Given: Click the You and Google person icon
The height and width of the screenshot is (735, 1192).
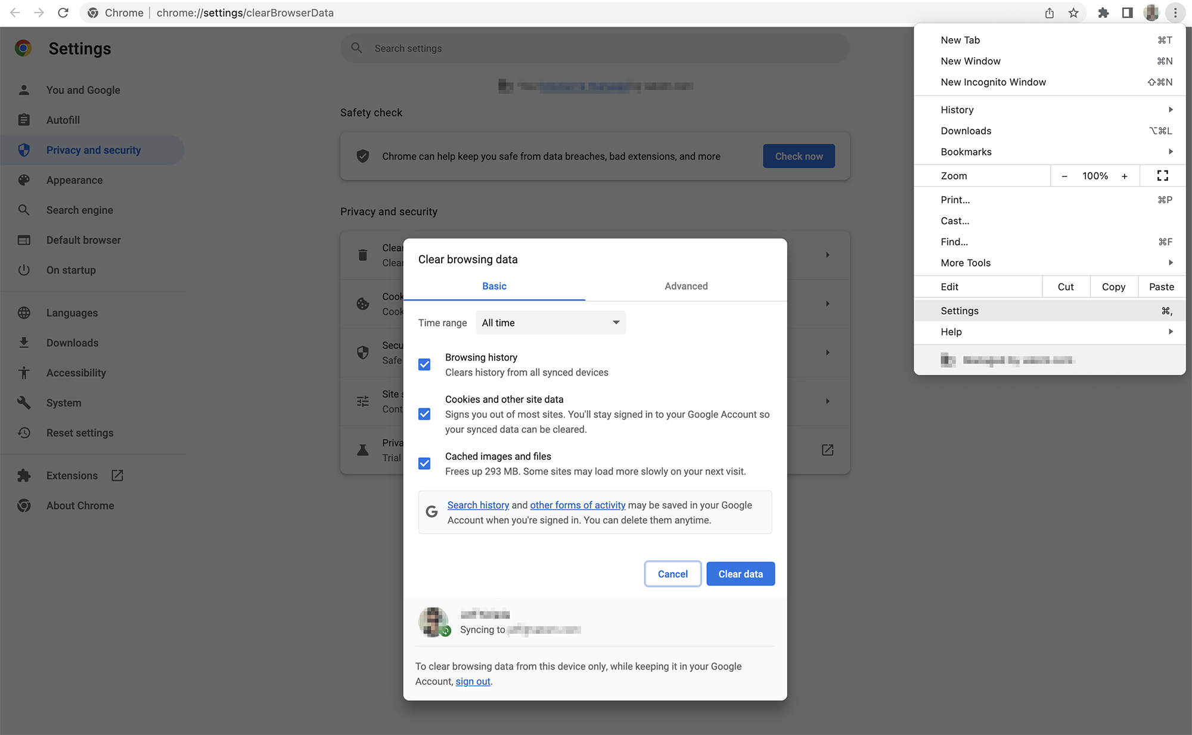Looking at the screenshot, I should [24, 90].
